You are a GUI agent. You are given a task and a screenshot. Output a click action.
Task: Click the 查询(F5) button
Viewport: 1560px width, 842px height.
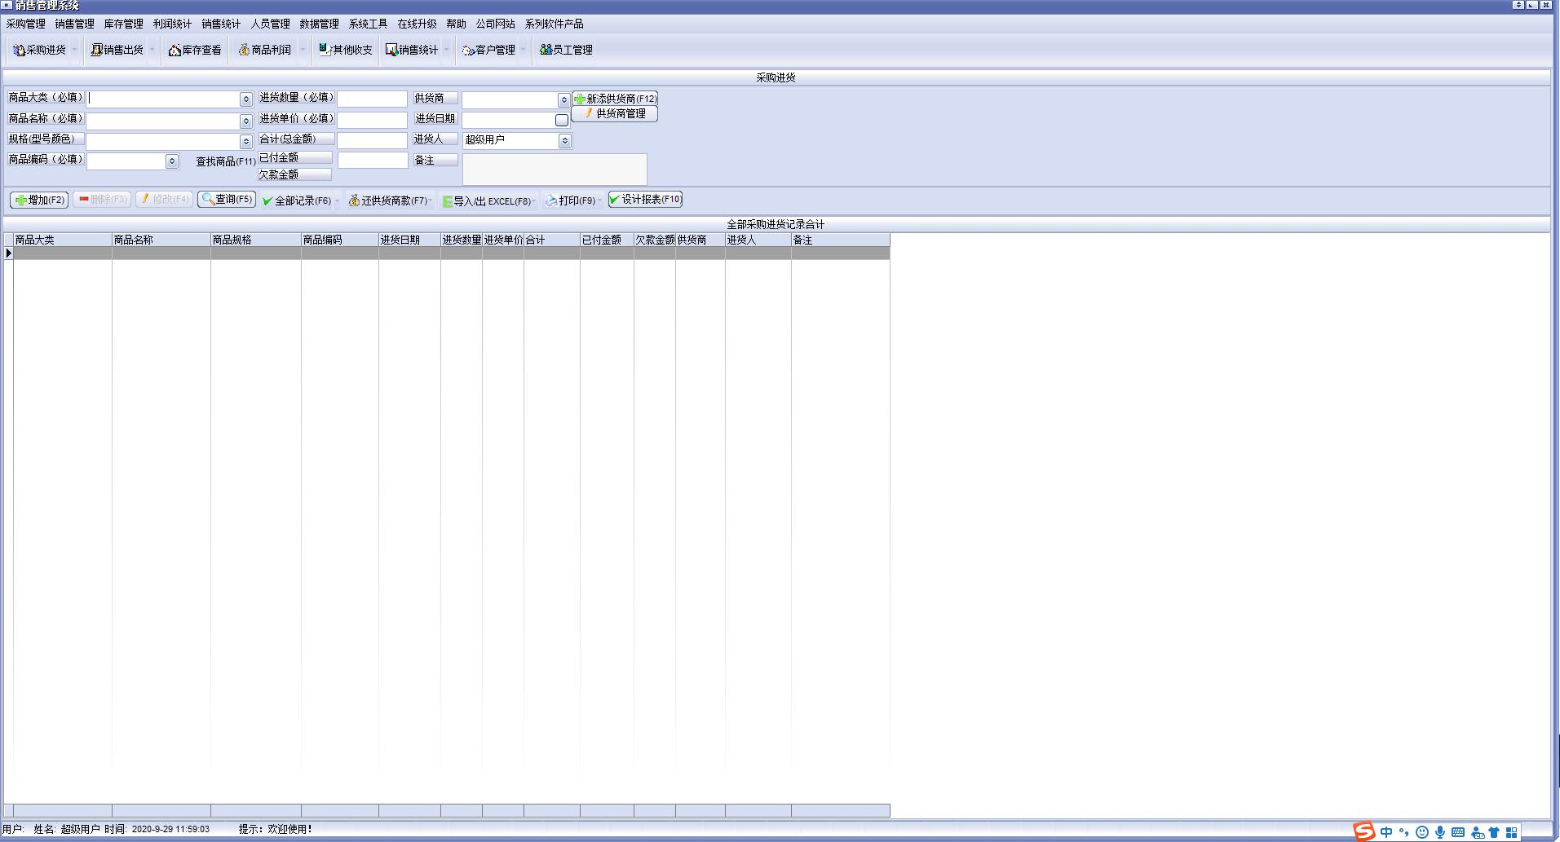point(227,200)
